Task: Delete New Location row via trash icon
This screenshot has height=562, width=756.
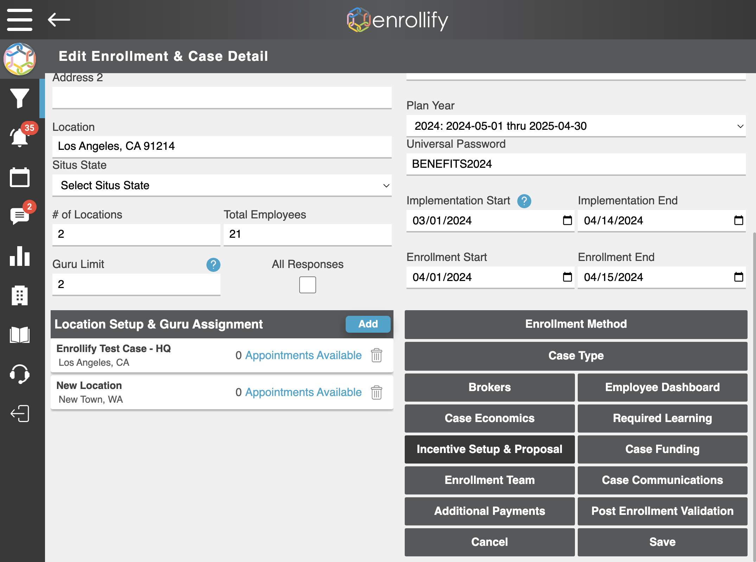Action: pyautogui.click(x=377, y=392)
